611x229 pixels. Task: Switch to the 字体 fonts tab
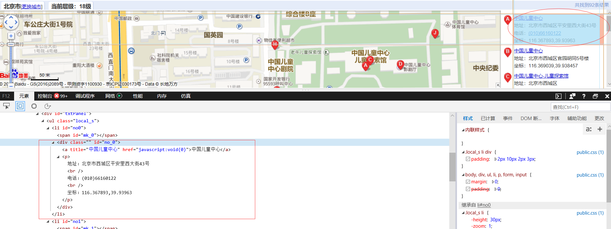555,118
